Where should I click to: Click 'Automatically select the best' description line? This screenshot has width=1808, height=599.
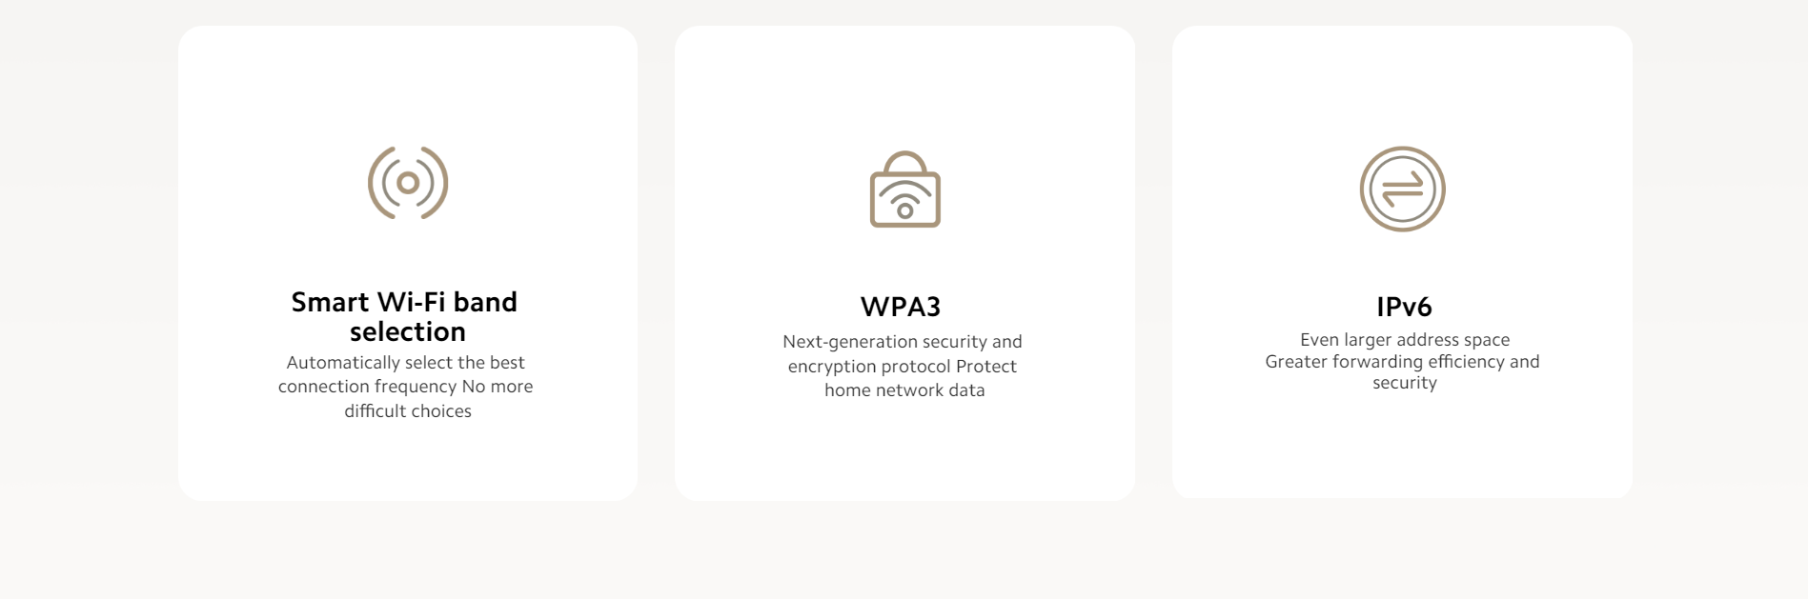(x=406, y=363)
